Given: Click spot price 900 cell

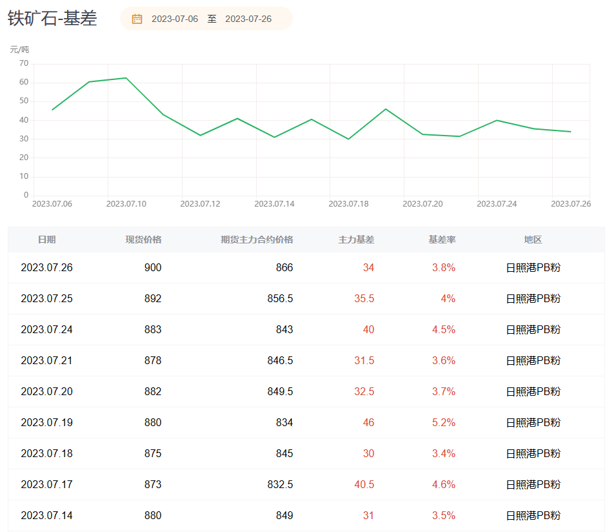Looking at the screenshot, I should coord(153,267).
